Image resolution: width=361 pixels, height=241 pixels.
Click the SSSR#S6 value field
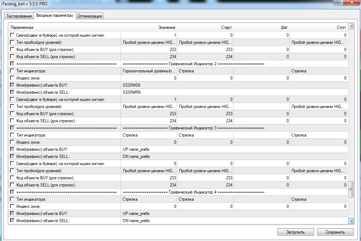click(x=149, y=85)
